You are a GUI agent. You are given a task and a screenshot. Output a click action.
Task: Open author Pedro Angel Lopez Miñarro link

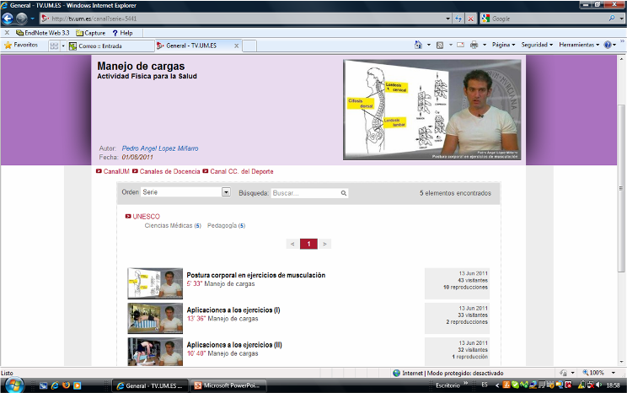[160, 148]
